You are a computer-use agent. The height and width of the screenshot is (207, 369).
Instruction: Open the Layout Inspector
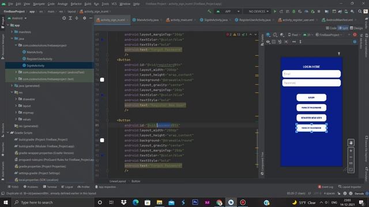tap(350, 187)
